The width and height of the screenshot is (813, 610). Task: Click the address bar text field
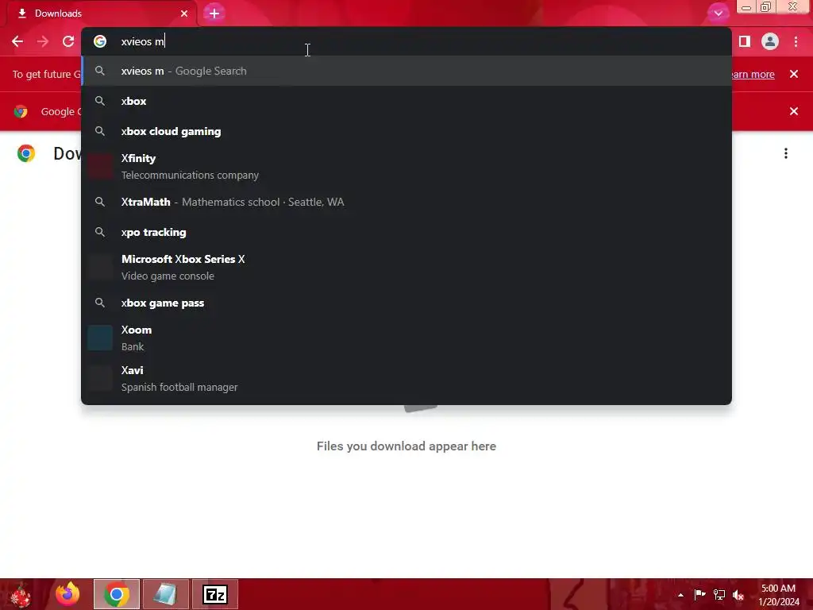click(406, 41)
